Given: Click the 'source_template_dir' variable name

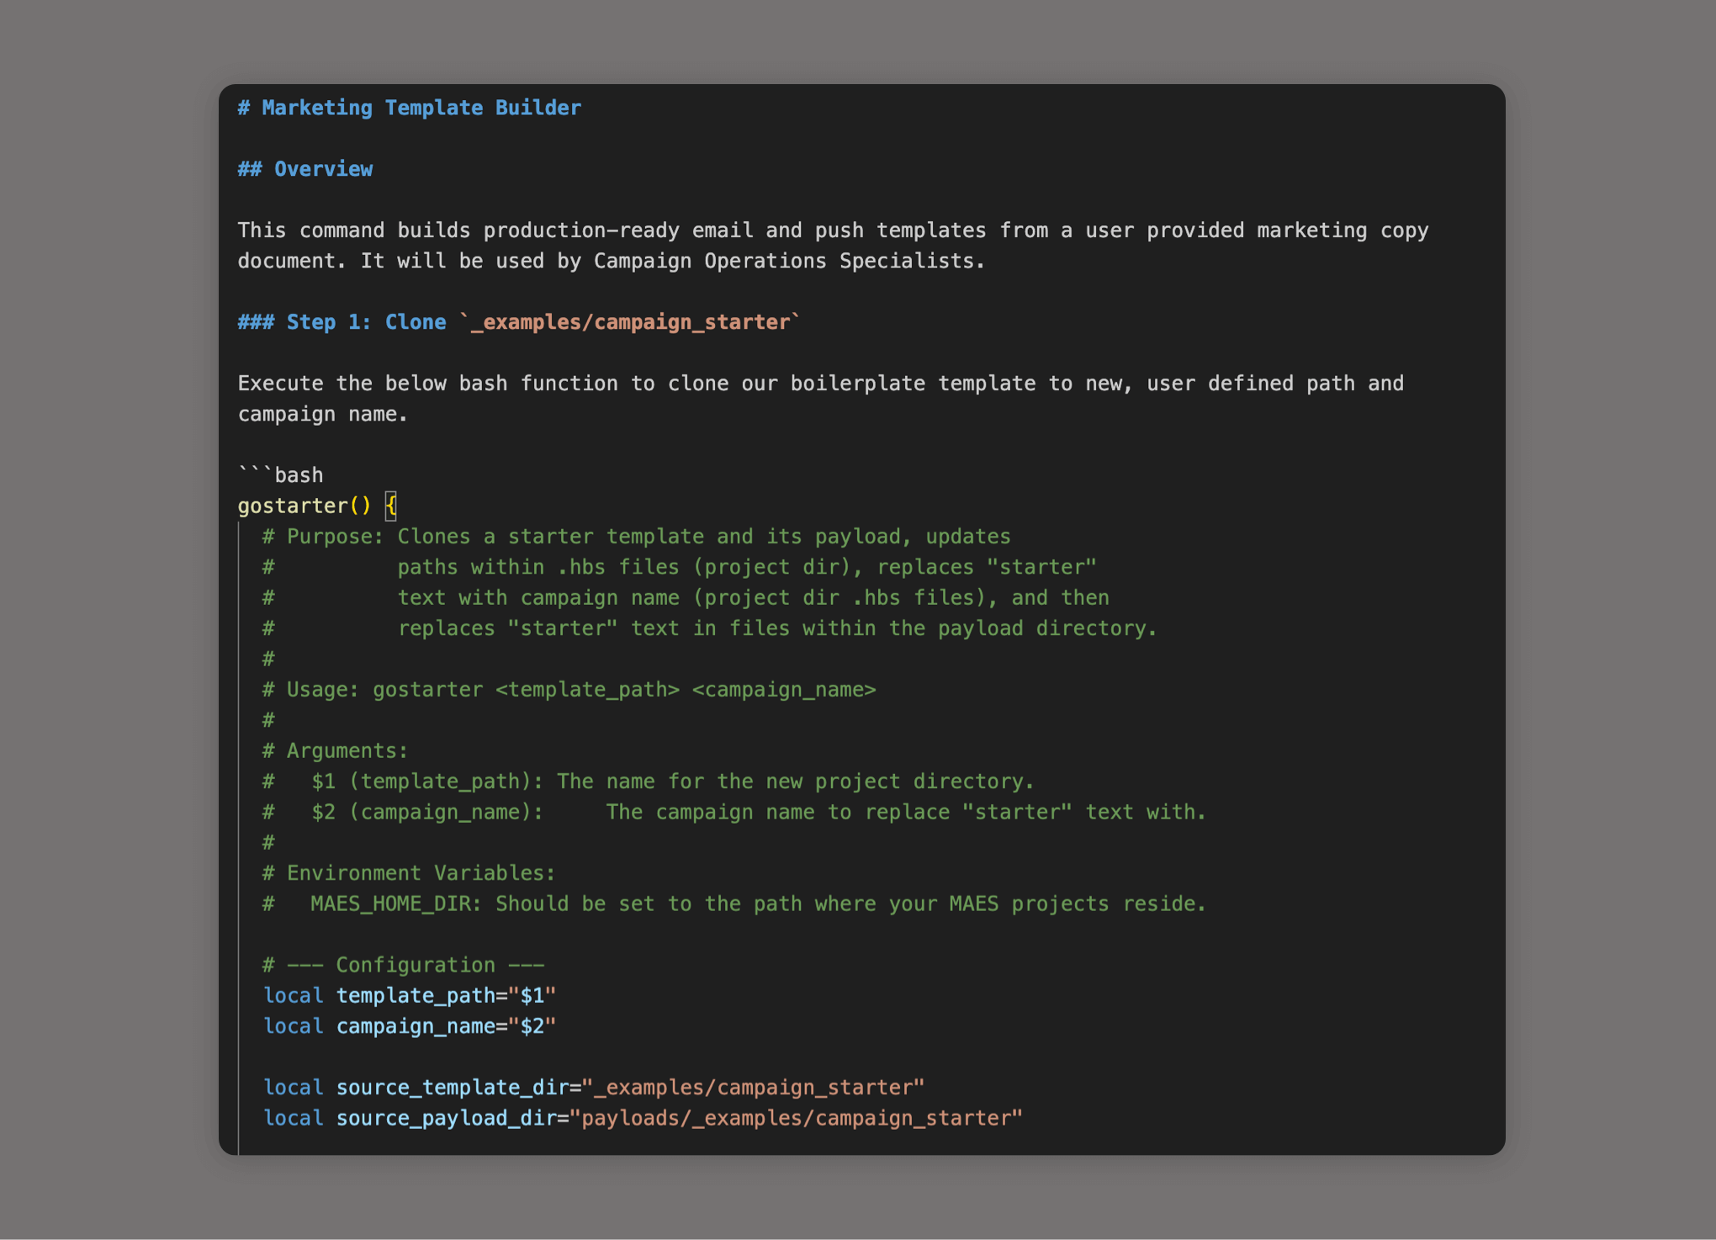Looking at the screenshot, I should tap(452, 1088).
